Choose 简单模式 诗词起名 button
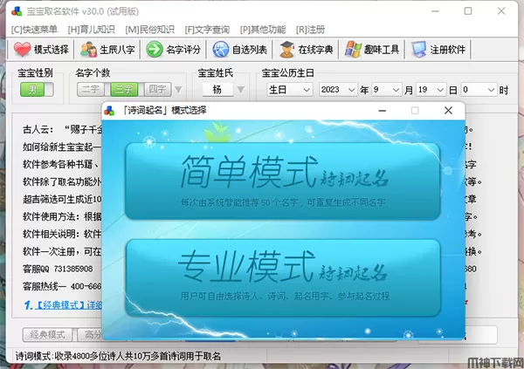The height and width of the screenshot is (369, 524). click(x=283, y=181)
